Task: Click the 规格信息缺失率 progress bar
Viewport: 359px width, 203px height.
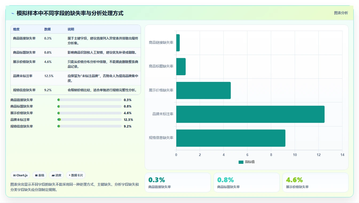Action: coord(89,126)
